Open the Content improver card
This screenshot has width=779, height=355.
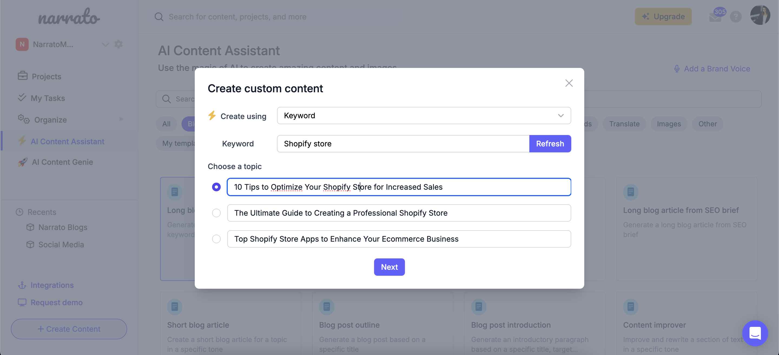click(686, 323)
